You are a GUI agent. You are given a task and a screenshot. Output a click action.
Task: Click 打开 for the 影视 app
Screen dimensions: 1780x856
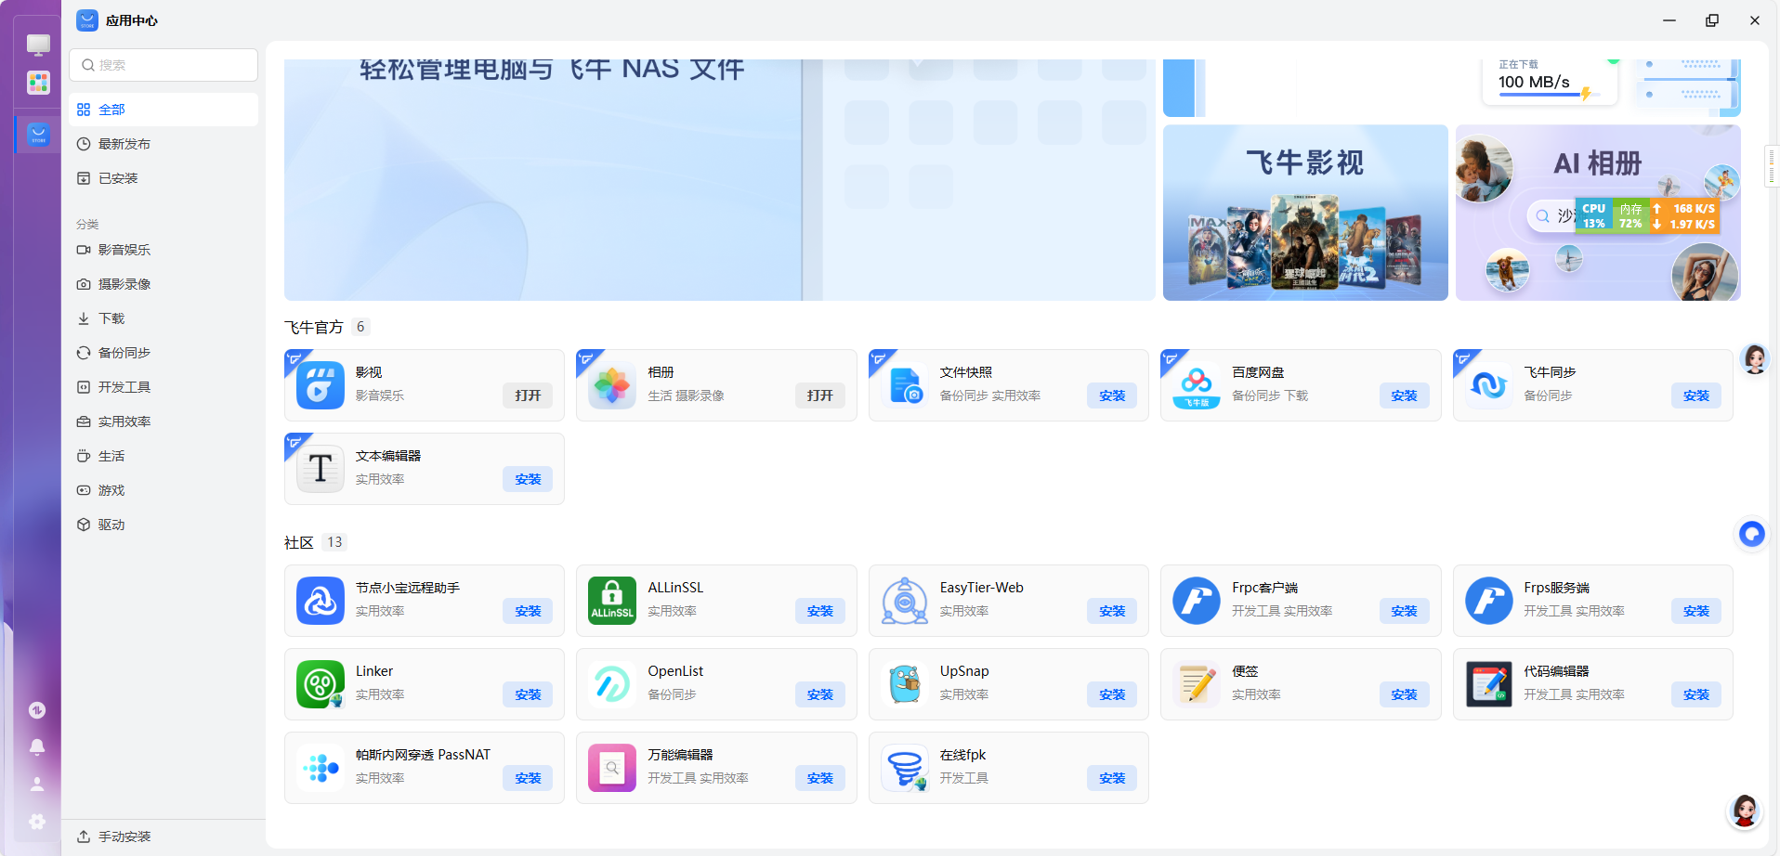coord(528,396)
